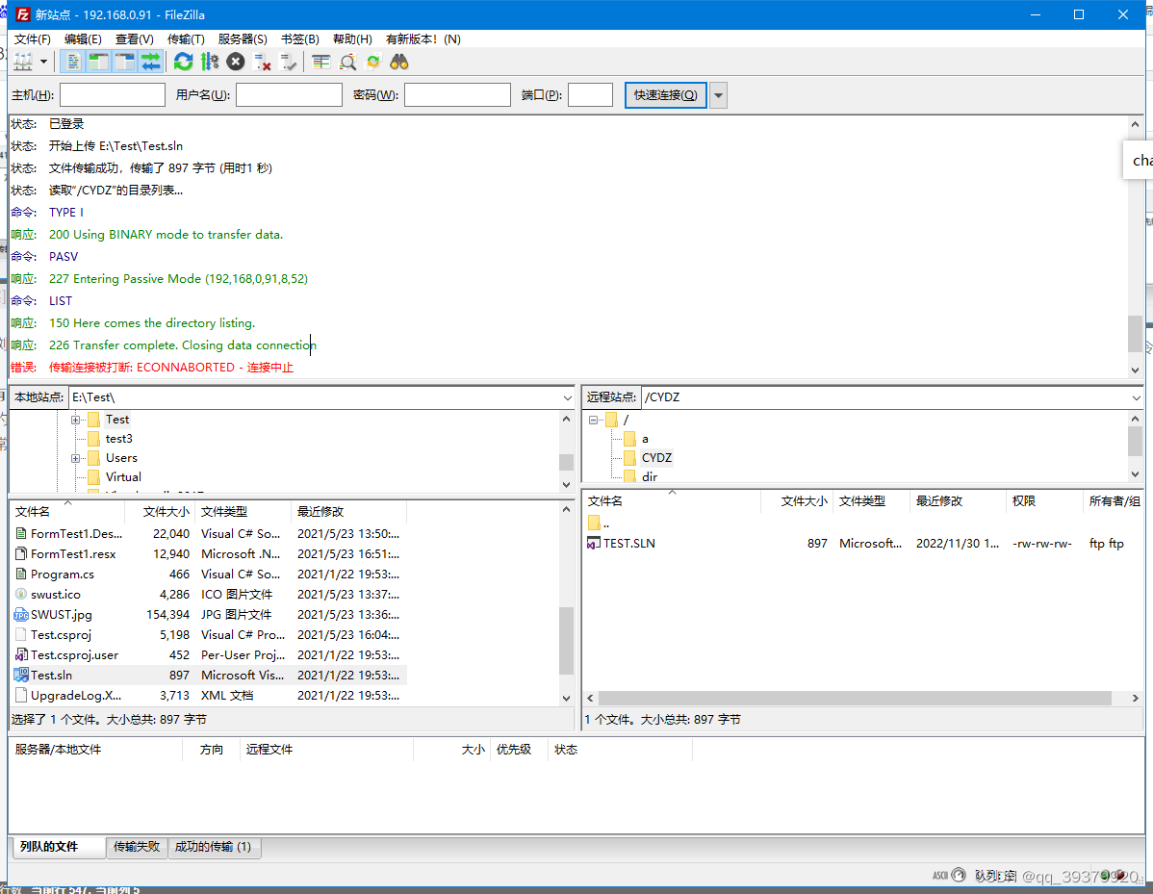Image resolution: width=1153 pixels, height=894 pixels.
Task: Select the CYDZ folder in remote tree
Action: 656,458
